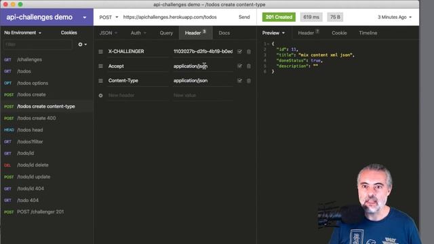Open the Cookies manager
This screenshot has width=434, height=244.
(x=69, y=33)
